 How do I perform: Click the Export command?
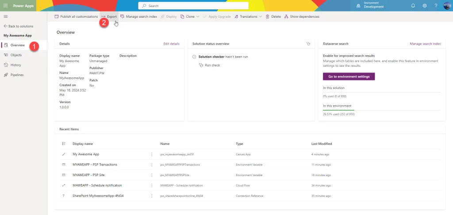pos(109,17)
